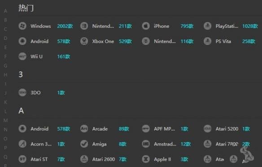Open the 3款 Apple II count
The image size is (262, 167).
pos(184,159)
